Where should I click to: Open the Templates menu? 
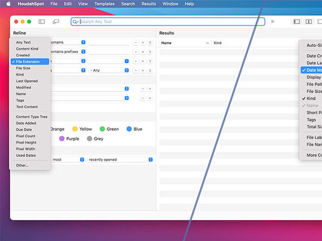point(104,4)
